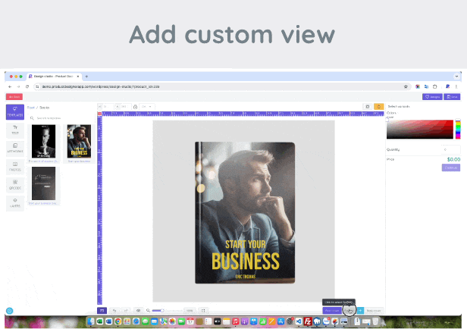Screen dimensions: 467x332
Task: Click the Root breadcrumb link
Action: pyautogui.click(x=31, y=108)
